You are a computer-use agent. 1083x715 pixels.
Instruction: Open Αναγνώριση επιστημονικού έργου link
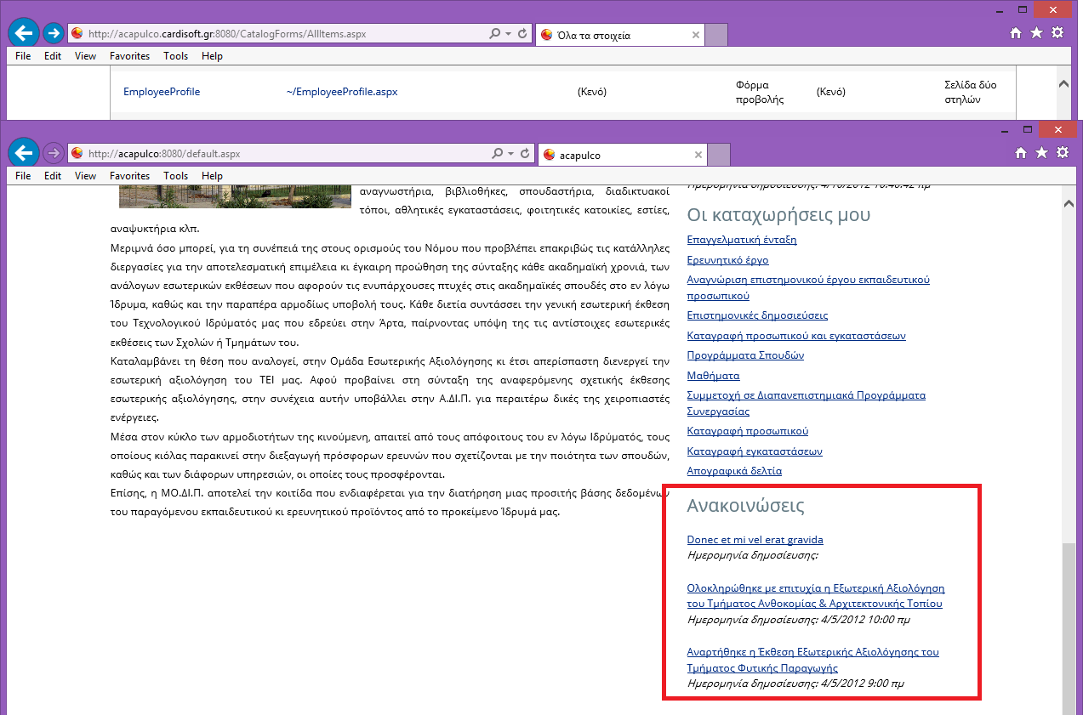[808, 287]
